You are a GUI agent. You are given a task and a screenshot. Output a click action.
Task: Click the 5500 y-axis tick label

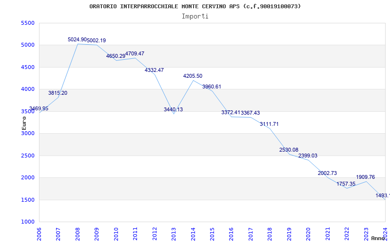pos(28,23)
